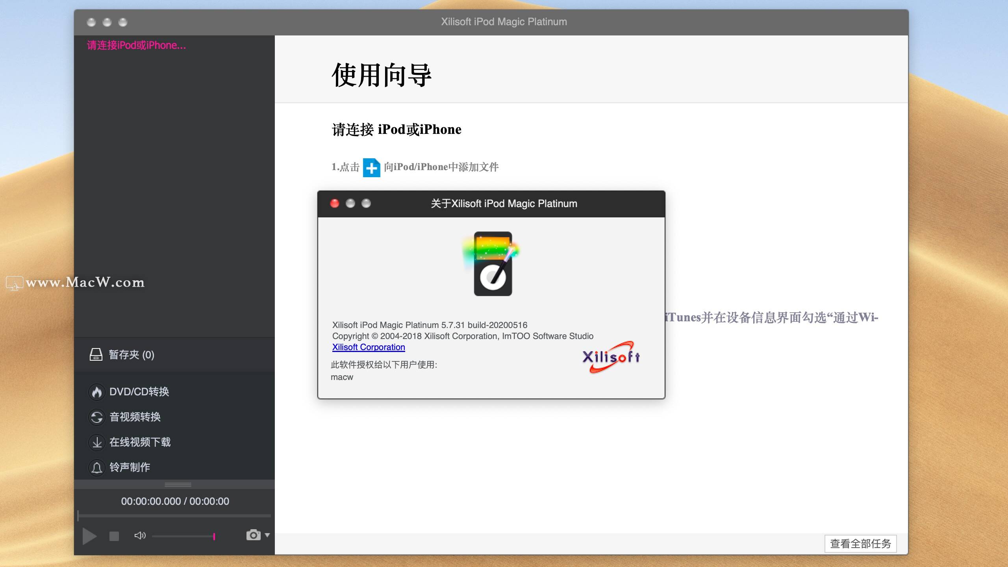The width and height of the screenshot is (1008, 567).
Task: Click the playback progress bar
Action: coord(174,515)
